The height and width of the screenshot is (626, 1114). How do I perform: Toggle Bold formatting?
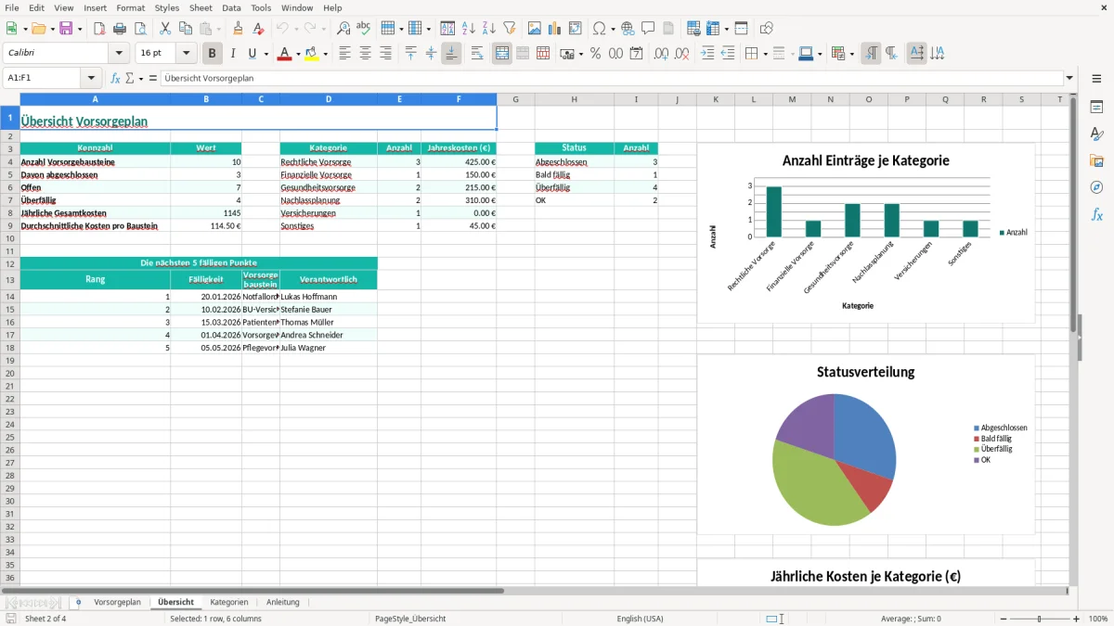pyautogui.click(x=213, y=54)
